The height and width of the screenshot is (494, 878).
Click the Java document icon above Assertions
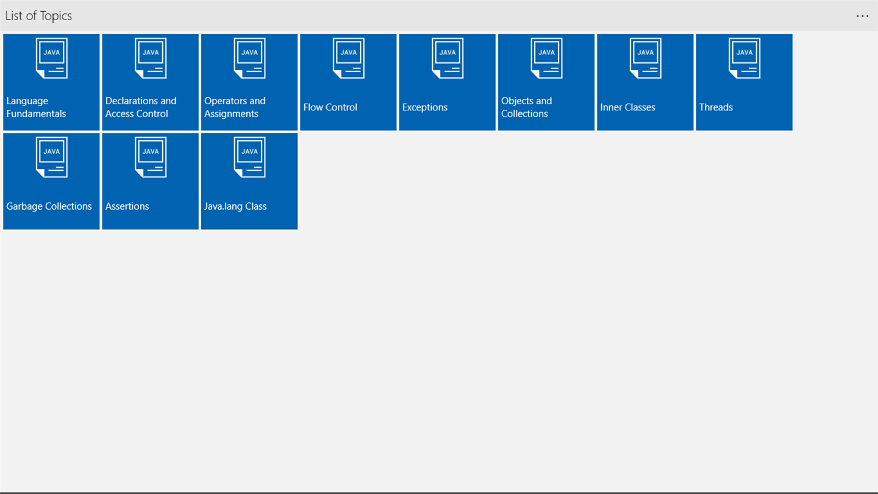(x=151, y=157)
